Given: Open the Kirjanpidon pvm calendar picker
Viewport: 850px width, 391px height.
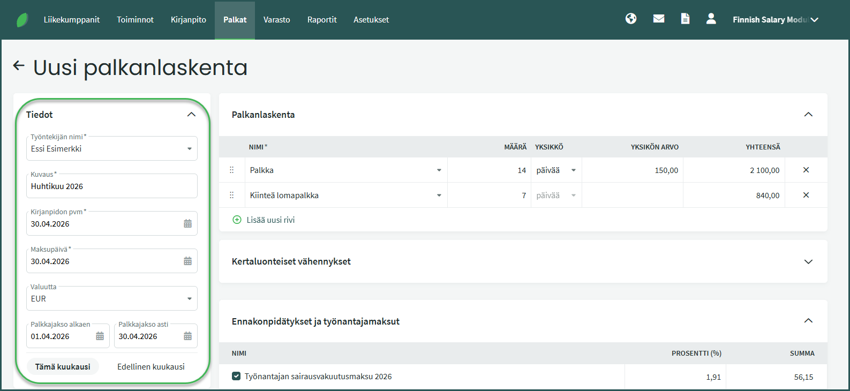Looking at the screenshot, I should pyautogui.click(x=187, y=224).
